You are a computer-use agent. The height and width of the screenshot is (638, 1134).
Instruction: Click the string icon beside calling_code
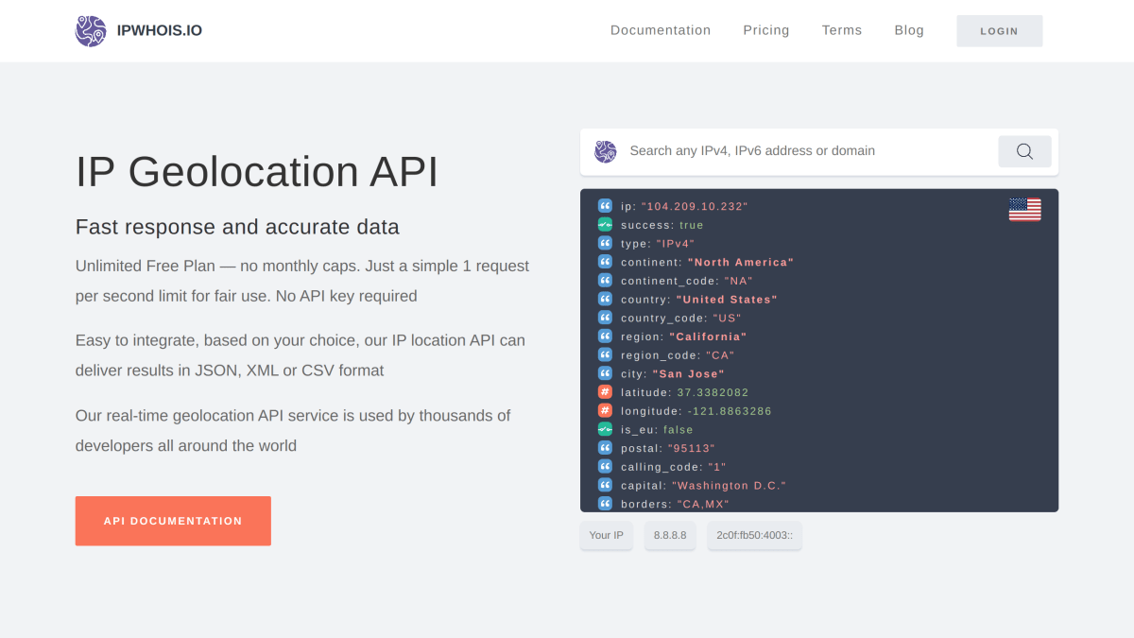pyautogui.click(x=605, y=467)
